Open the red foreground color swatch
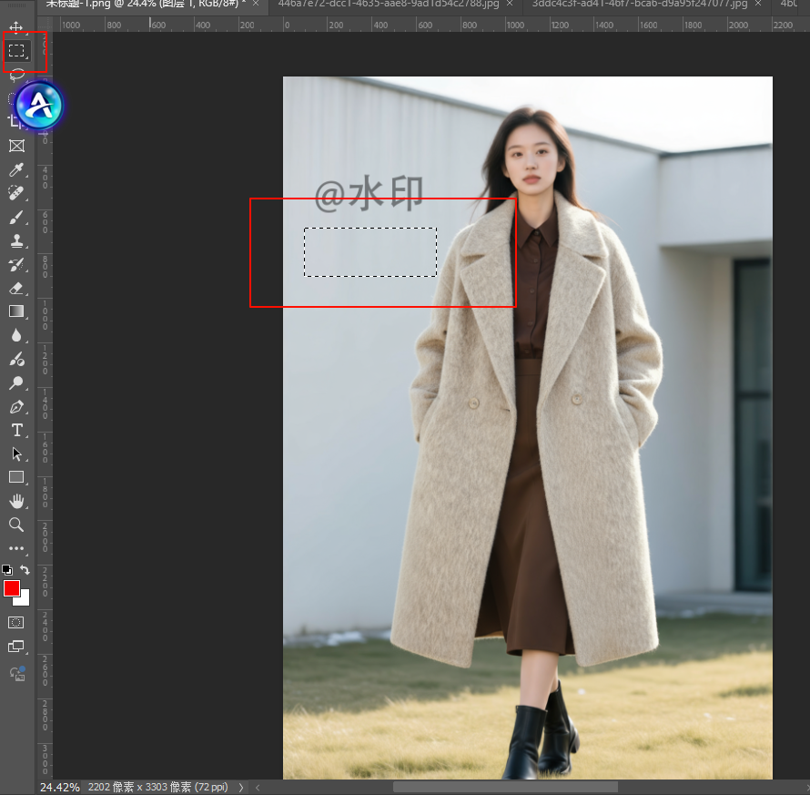The height and width of the screenshot is (795, 810). 12,588
